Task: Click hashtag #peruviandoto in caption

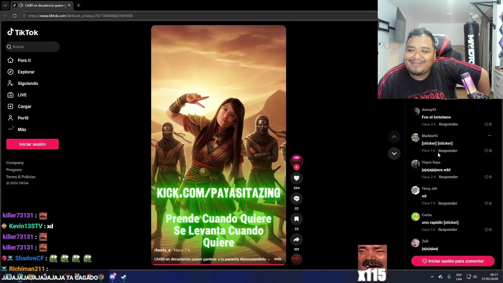Action: (253, 259)
